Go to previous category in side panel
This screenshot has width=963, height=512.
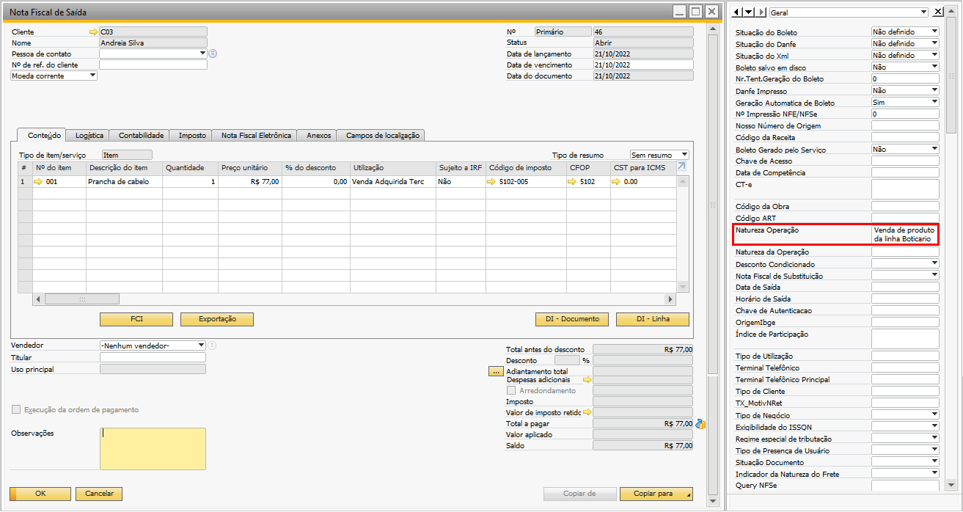(737, 12)
